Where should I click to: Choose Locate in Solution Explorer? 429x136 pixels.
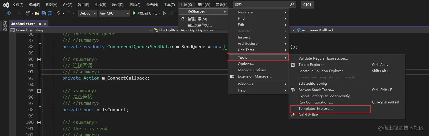coord(347,71)
